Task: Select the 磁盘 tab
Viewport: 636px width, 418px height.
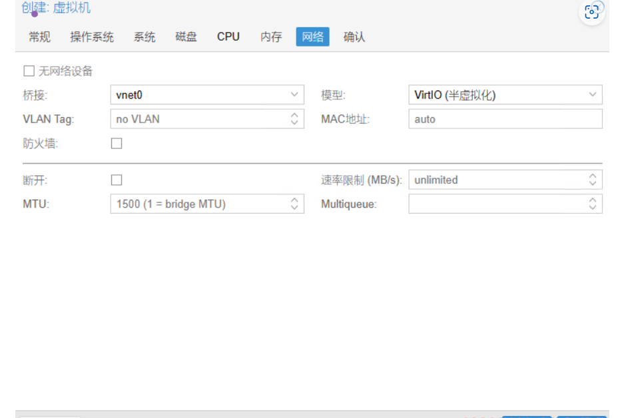Action: [x=186, y=37]
